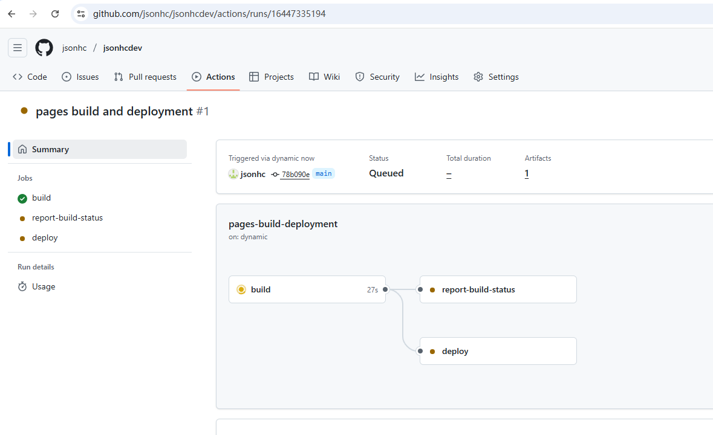Click the jsonhc user avatar

233,174
